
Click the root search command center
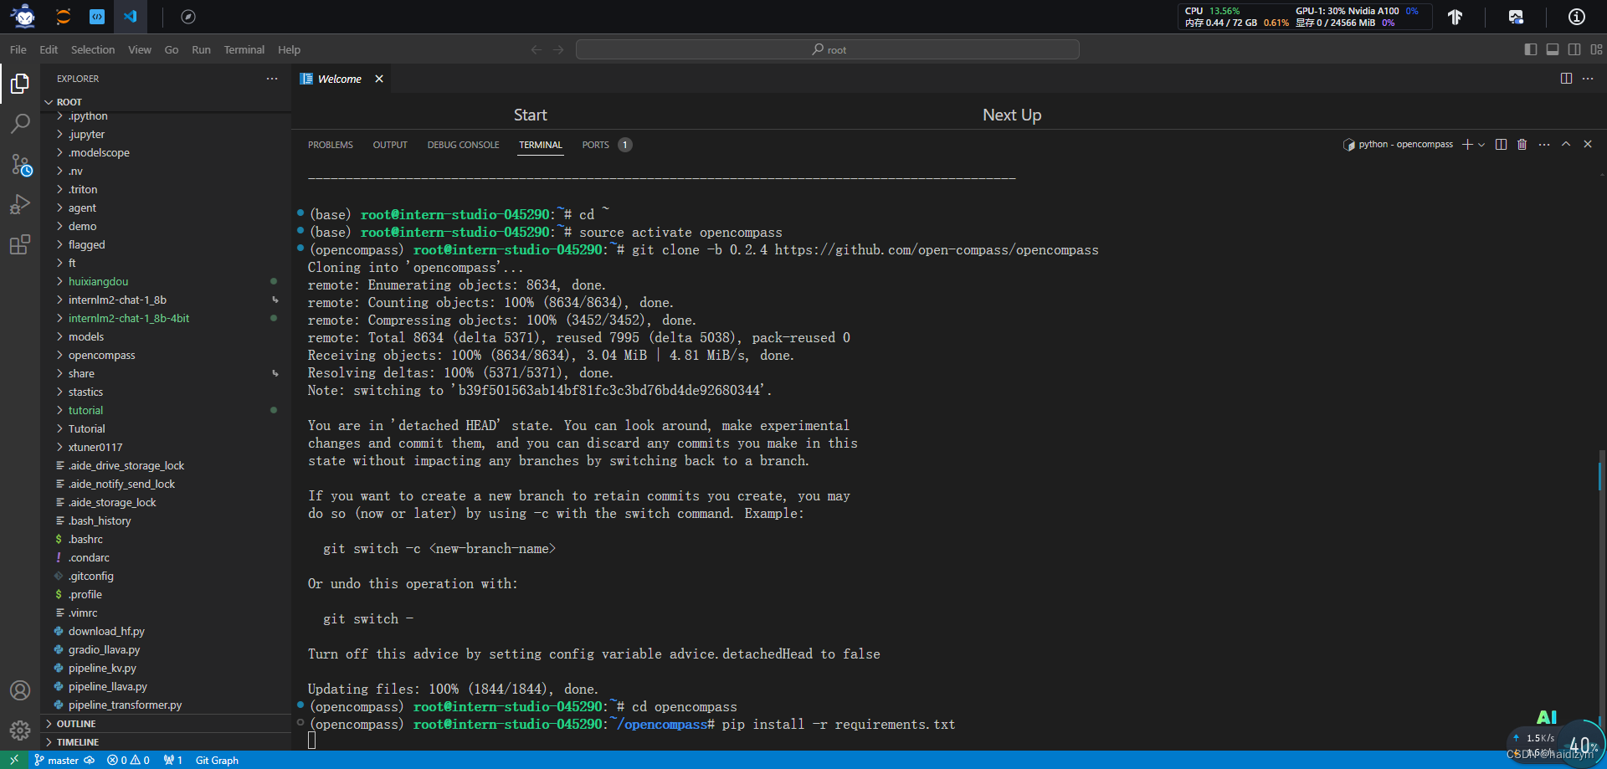click(x=828, y=49)
